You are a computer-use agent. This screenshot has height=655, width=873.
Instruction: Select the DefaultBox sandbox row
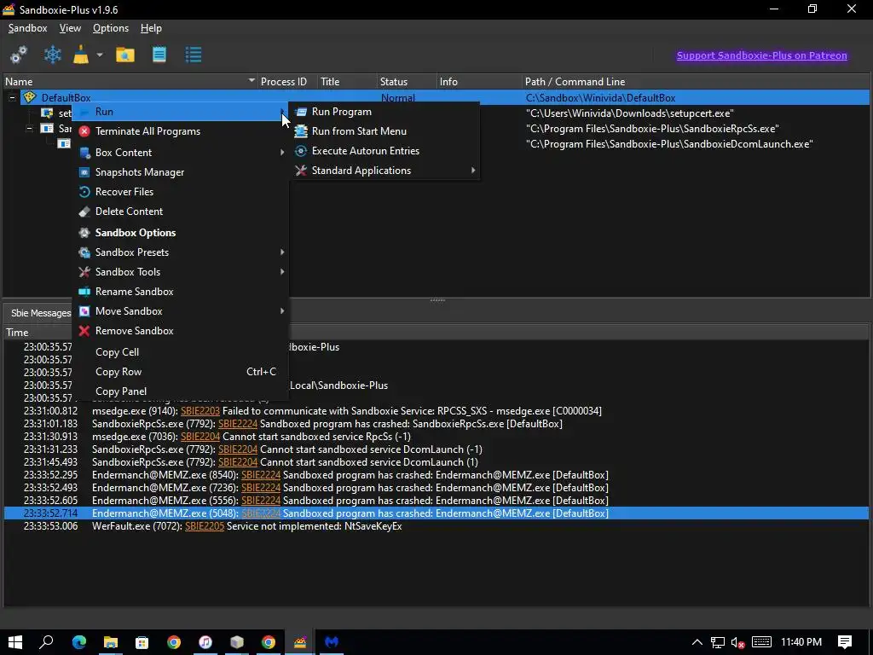click(x=436, y=97)
